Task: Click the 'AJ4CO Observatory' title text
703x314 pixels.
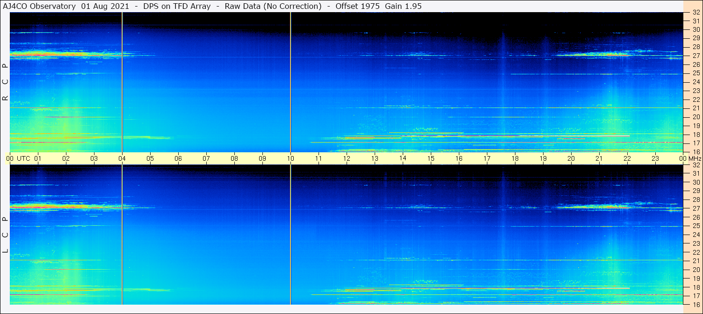Action: coord(40,6)
